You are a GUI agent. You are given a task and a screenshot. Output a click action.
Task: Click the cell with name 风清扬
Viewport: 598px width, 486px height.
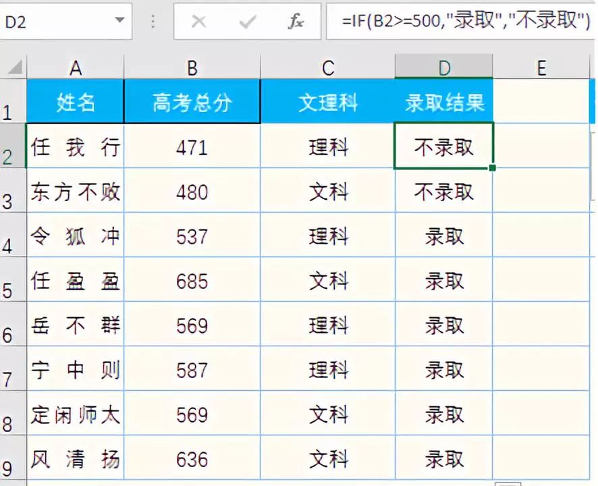(76, 459)
